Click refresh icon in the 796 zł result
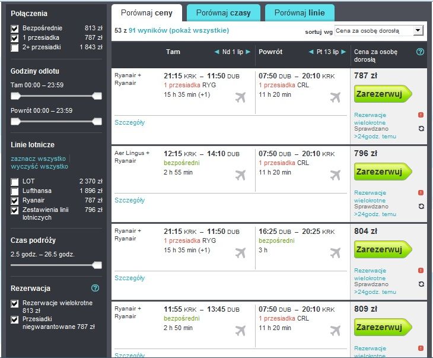This screenshot has width=433, height=358. click(421, 206)
